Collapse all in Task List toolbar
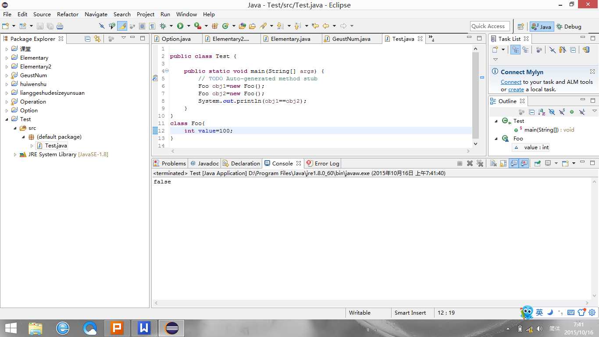The width and height of the screenshot is (599, 337). click(573, 50)
